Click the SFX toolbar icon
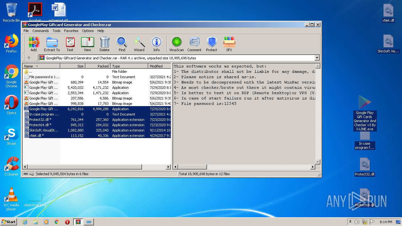Screen dimensions: 402x226 pos(229,44)
